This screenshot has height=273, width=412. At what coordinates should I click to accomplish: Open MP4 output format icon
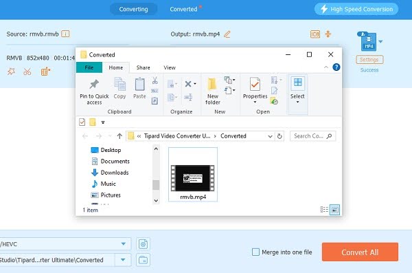click(368, 42)
